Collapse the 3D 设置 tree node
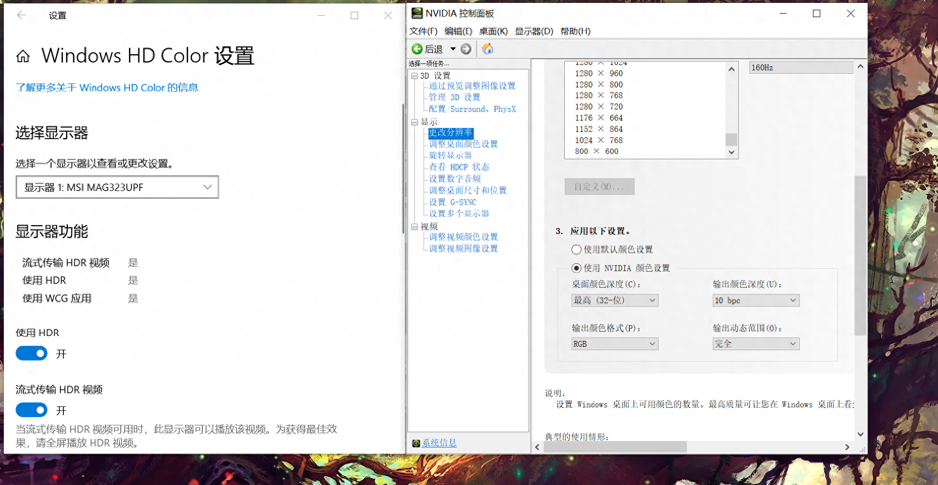The image size is (938, 485). (x=415, y=76)
